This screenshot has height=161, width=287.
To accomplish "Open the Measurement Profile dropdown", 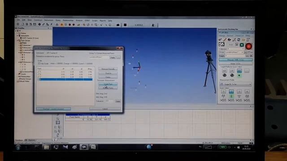I will [x=235, y=84].
